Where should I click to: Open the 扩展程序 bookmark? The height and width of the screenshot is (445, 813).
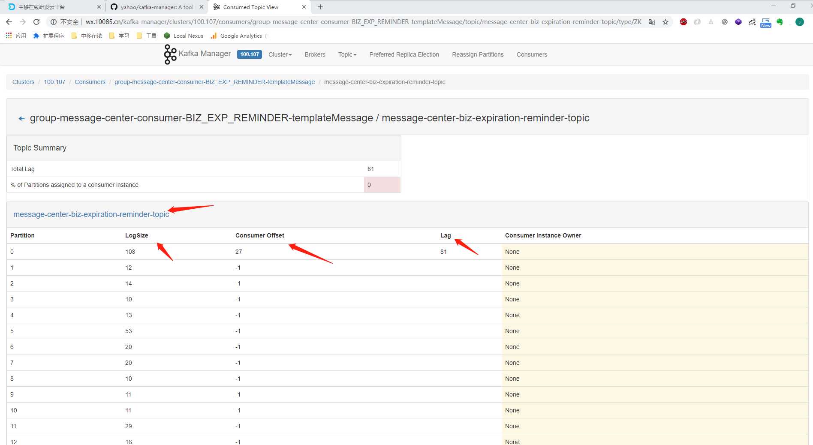coord(48,36)
